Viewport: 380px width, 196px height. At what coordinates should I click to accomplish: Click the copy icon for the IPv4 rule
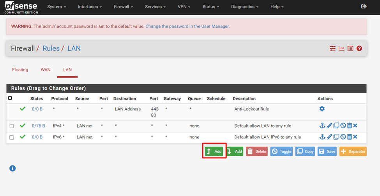(336, 126)
